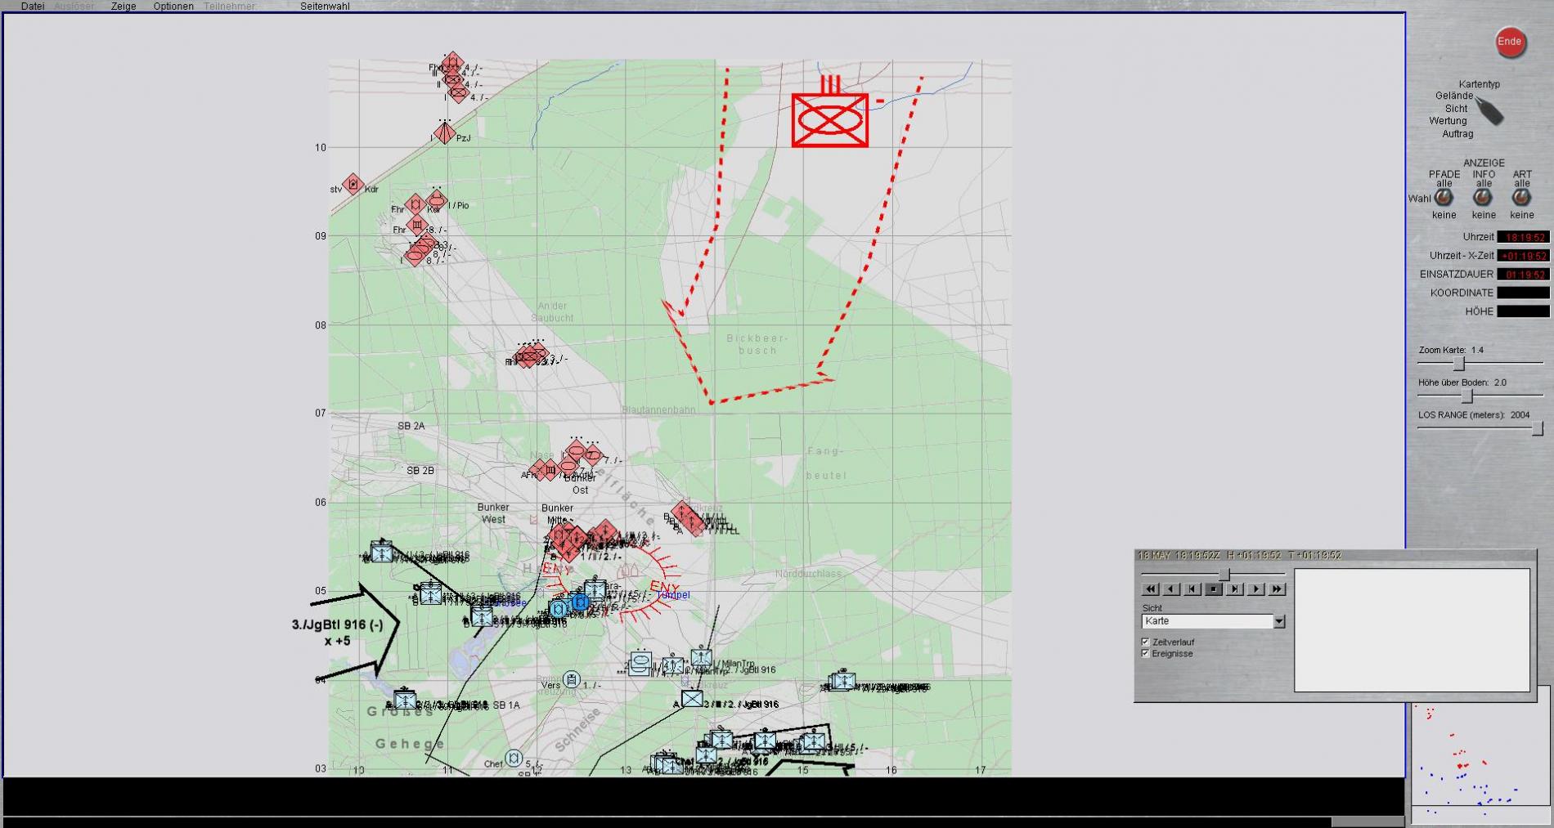Click the red Ende button
Screen dimensions: 1554x828
1509,43
